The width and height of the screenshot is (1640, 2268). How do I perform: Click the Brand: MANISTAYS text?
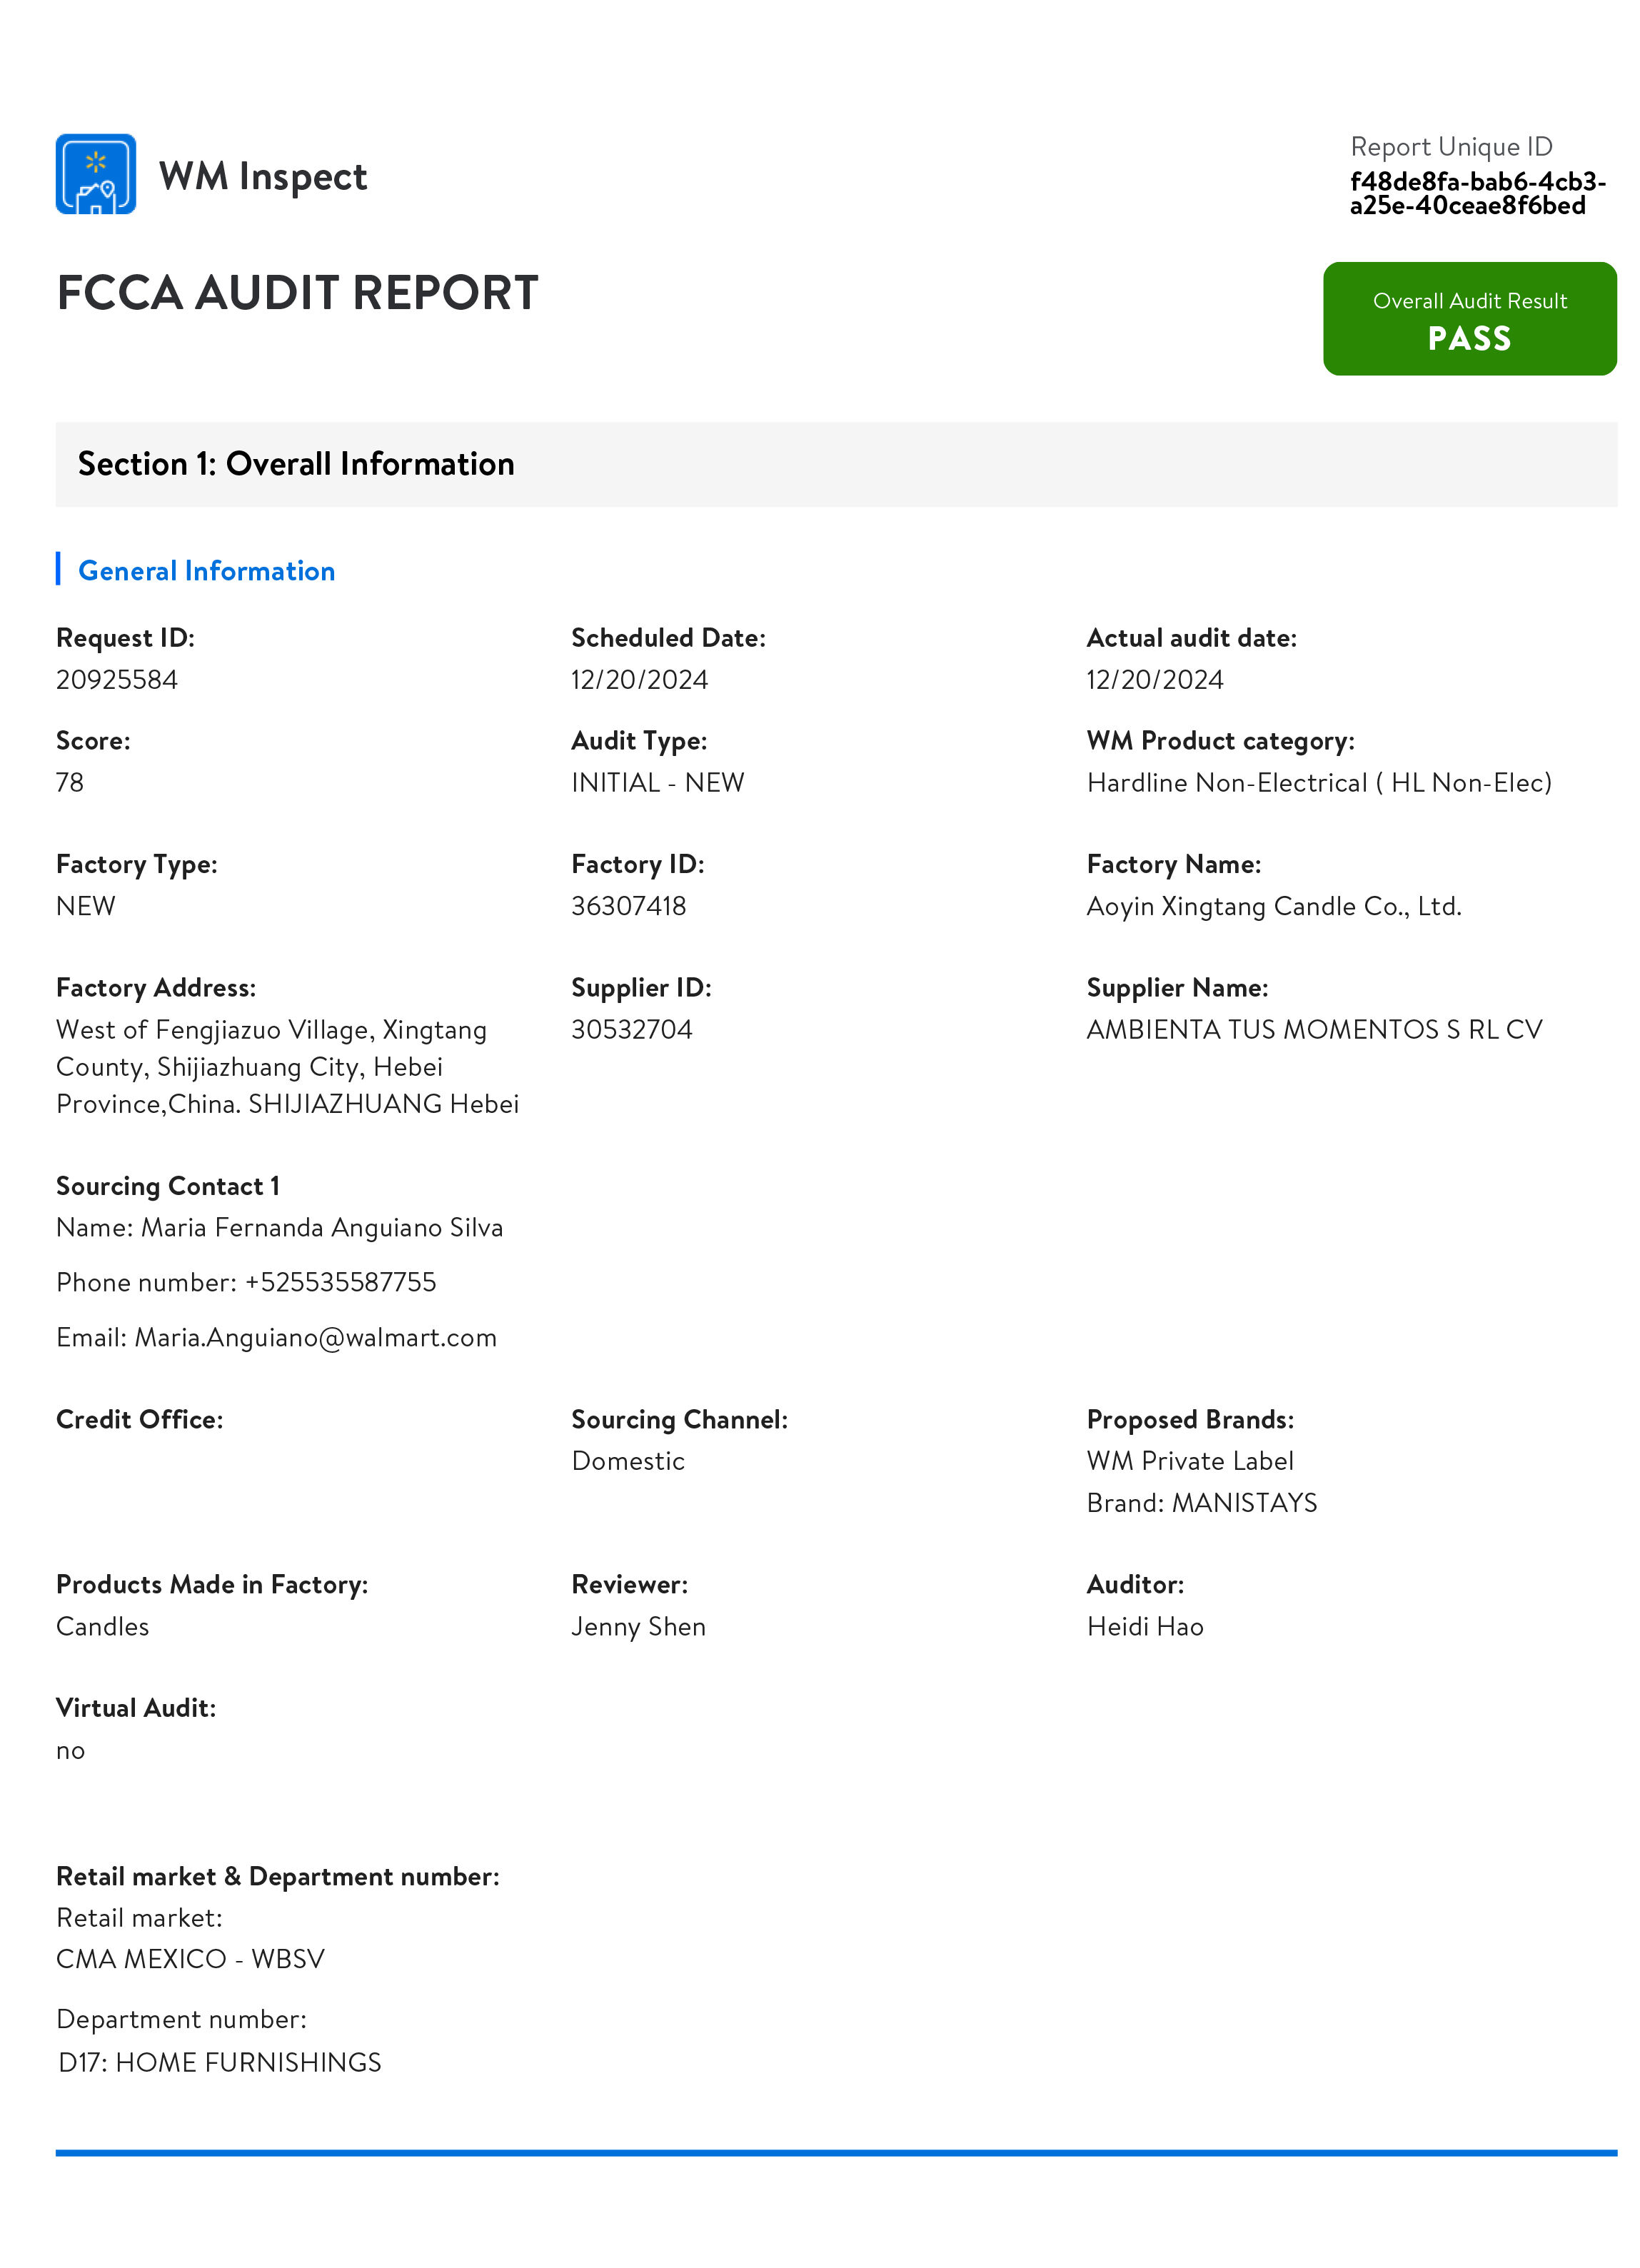click(1201, 1503)
